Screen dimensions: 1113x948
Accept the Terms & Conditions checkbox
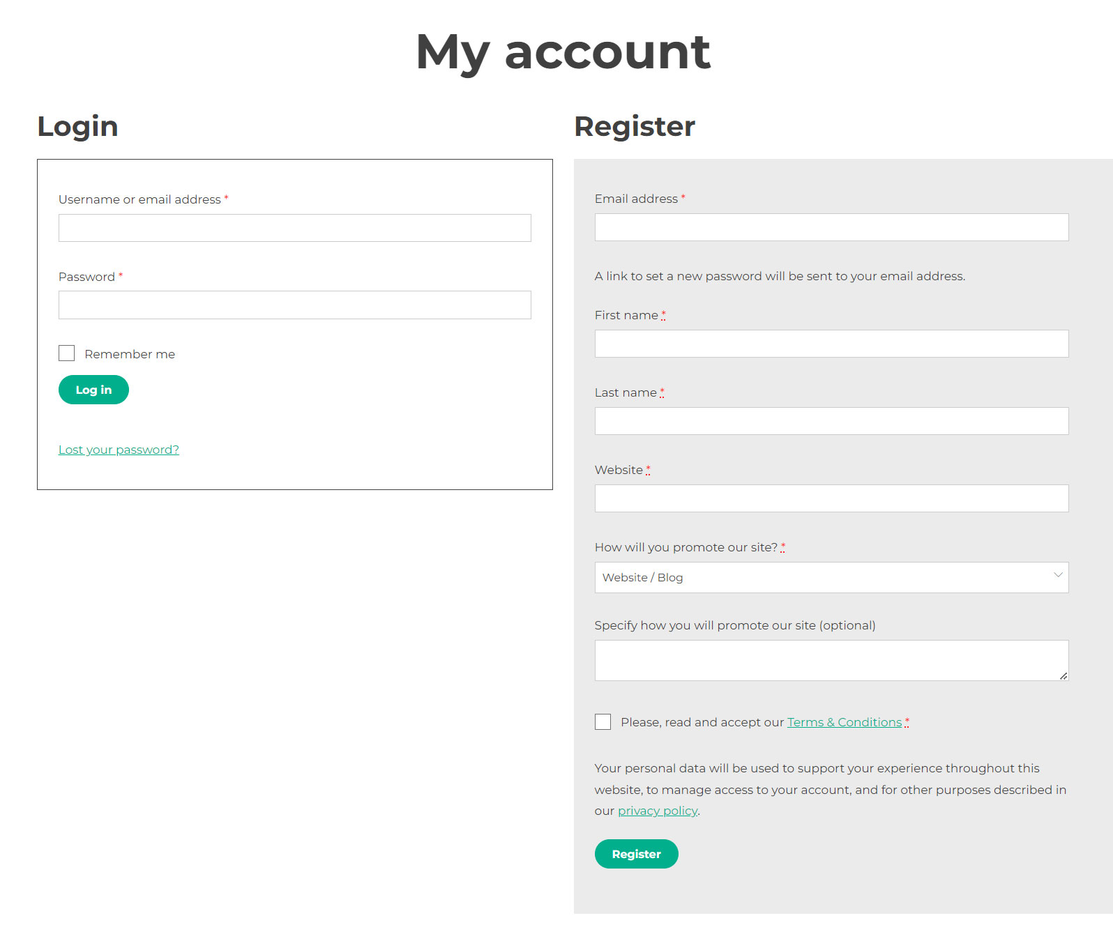click(603, 722)
